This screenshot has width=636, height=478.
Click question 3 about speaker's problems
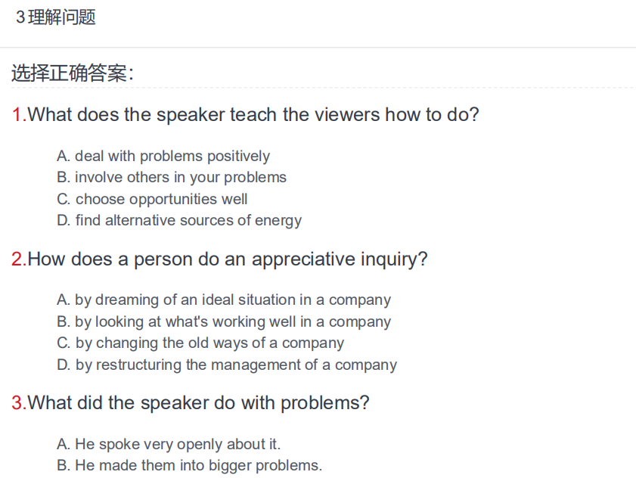191,403
